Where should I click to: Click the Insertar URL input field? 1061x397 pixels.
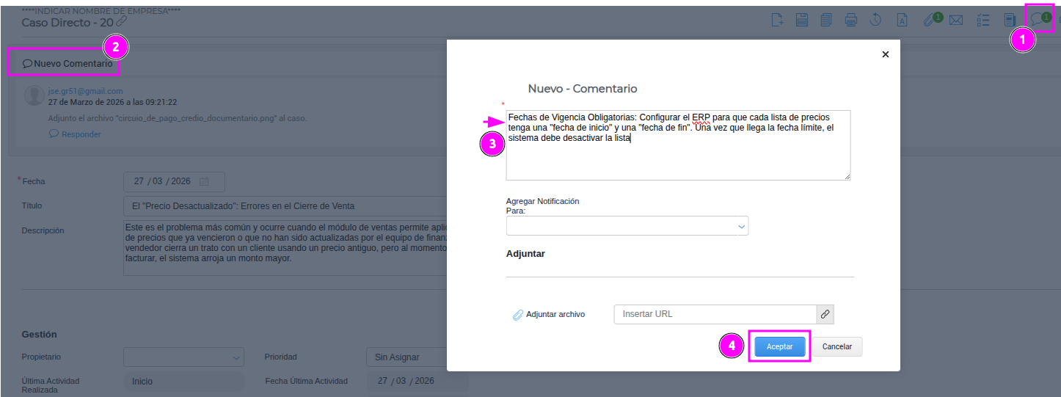coord(714,314)
